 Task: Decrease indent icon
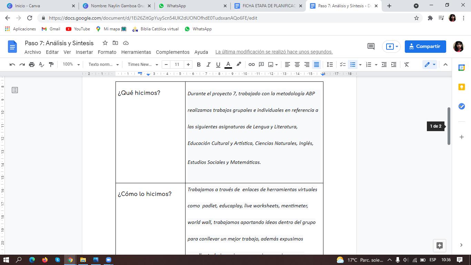[x=384, y=65]
